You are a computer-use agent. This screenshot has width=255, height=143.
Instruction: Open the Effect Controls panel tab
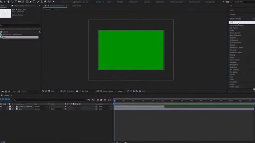[x=25, y=6]
